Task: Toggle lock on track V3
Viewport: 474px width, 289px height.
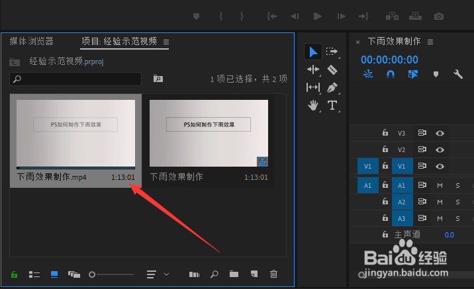Action: pyautogui.click(x=385, y=132)
